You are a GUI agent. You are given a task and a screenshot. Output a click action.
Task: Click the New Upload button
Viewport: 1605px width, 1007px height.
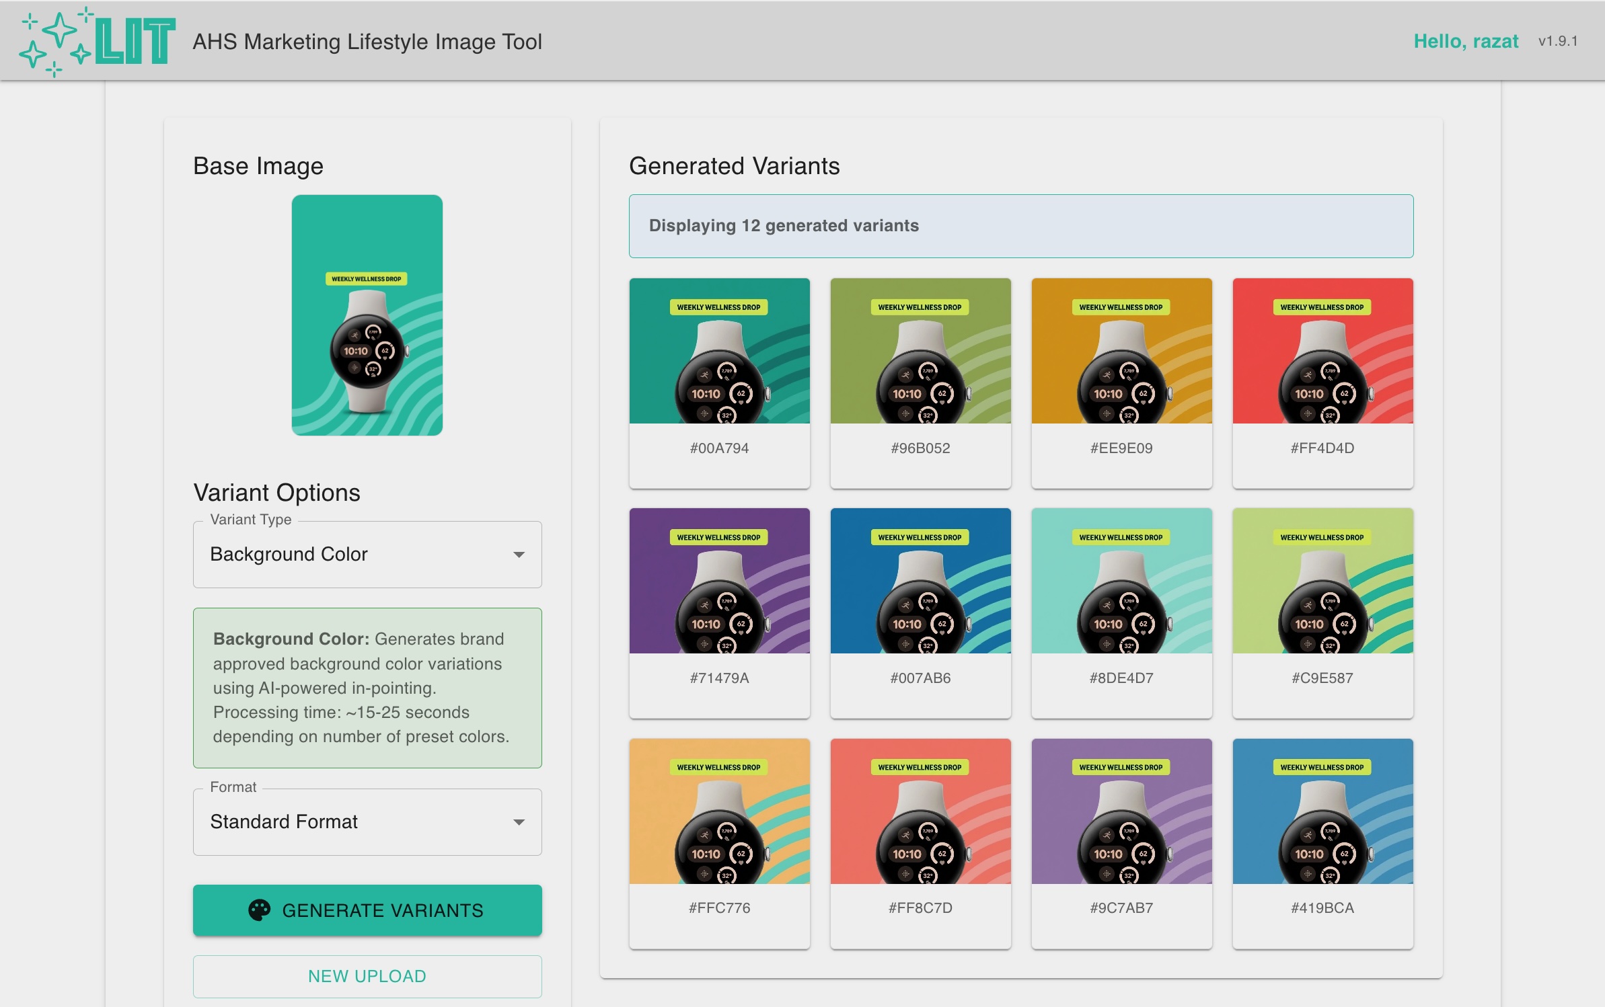click(x=367, y=976)
